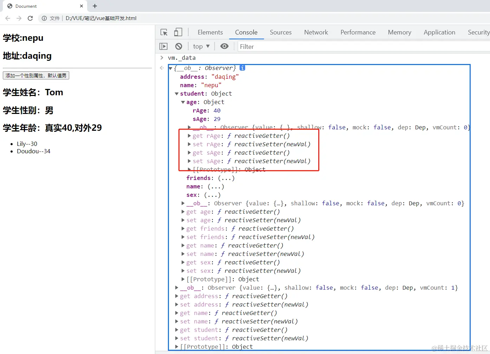Click the 学生姓名：Tom heading
The image size is (490, 354).
pyautogui.click(x=33, y=92)
